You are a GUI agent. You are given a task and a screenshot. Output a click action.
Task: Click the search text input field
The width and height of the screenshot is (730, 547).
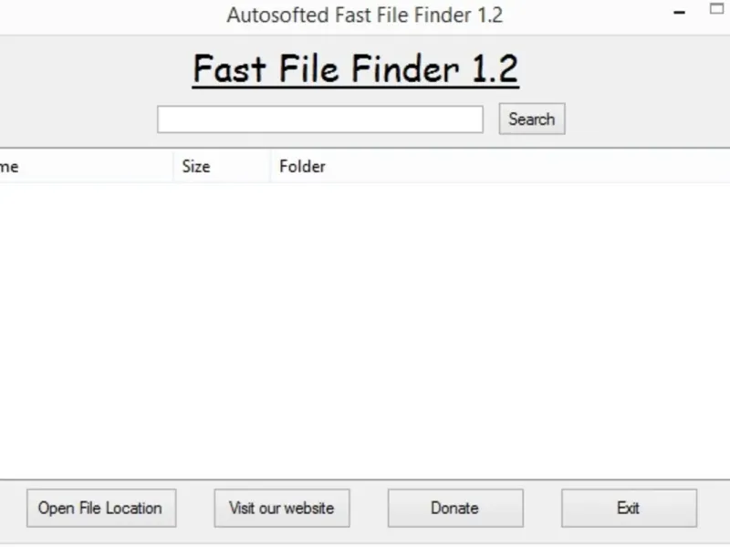pos(319,119)
